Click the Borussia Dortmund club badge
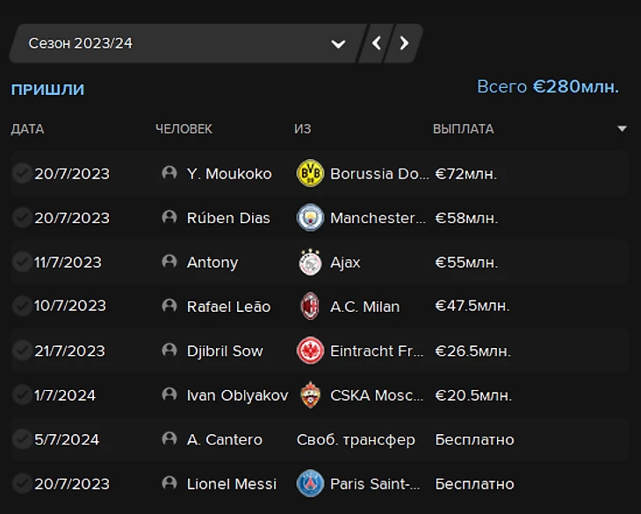The width and height of the screenshot is (641, 514). 310,173
